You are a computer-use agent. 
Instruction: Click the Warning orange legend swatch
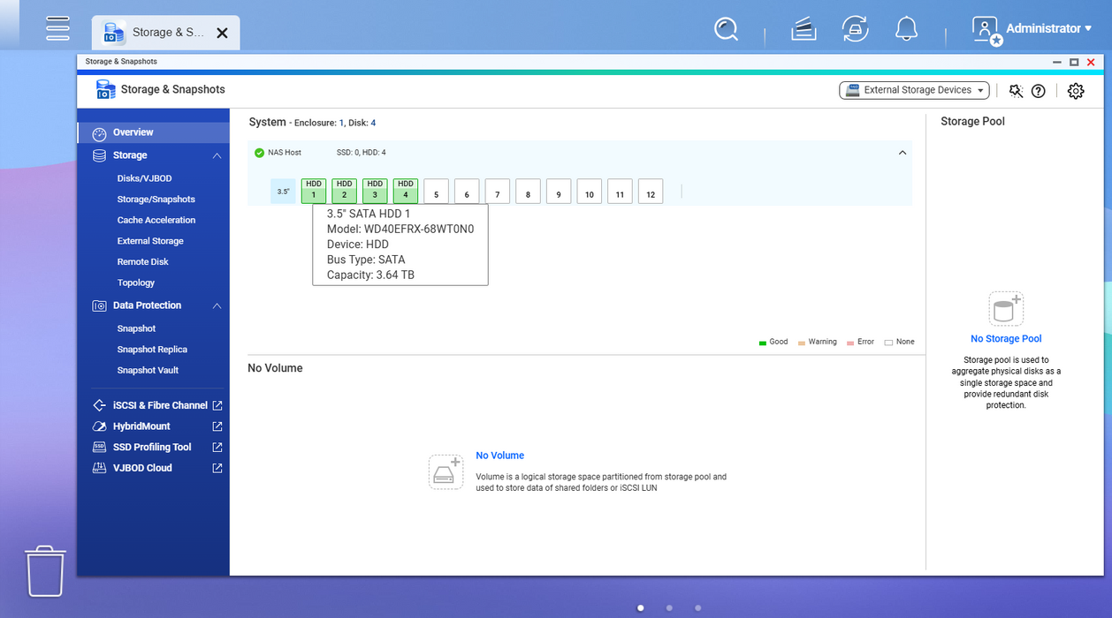pos(802,343)
